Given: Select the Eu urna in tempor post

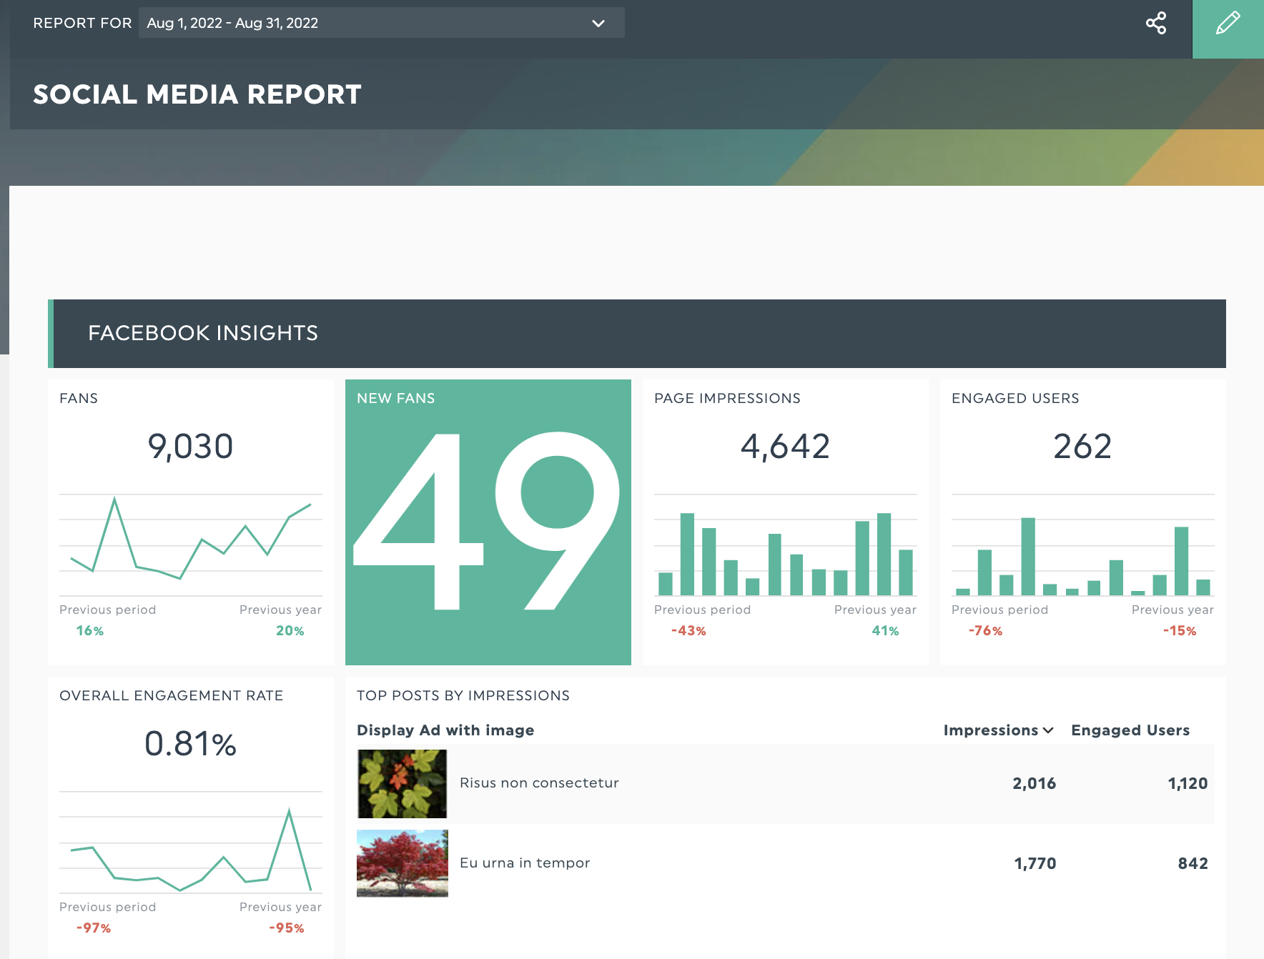Looking at the screenshot, I should click(x=525, y=863).
